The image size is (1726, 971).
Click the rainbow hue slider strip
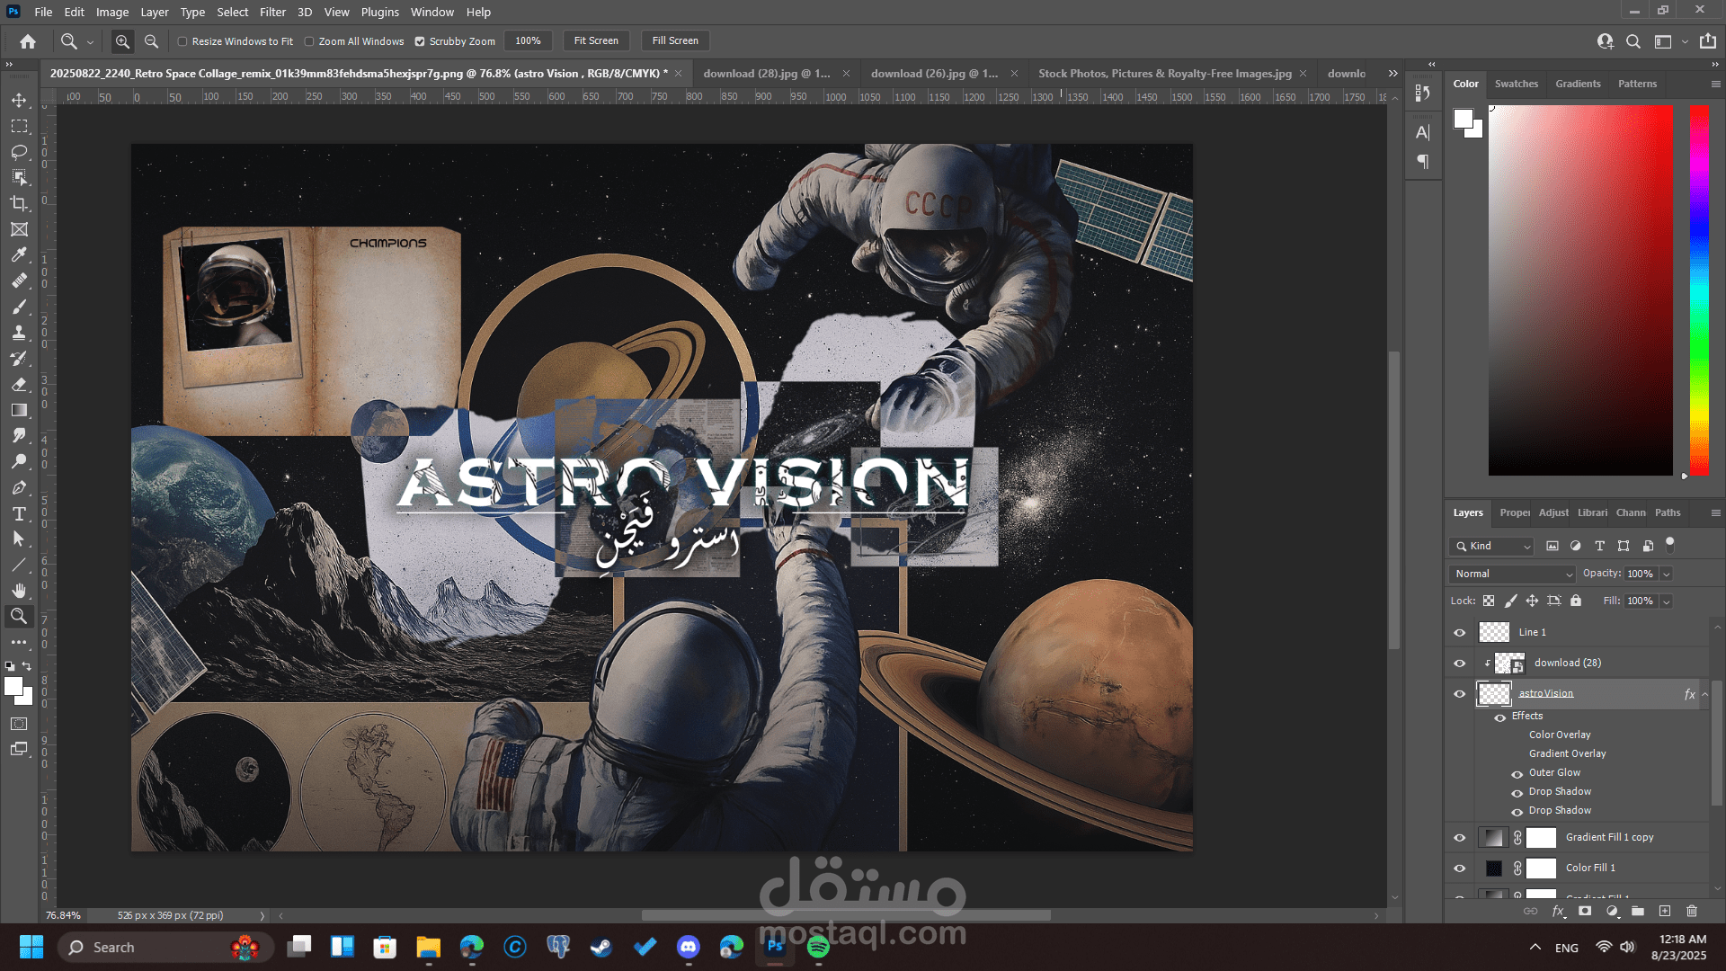point(1698,290)
